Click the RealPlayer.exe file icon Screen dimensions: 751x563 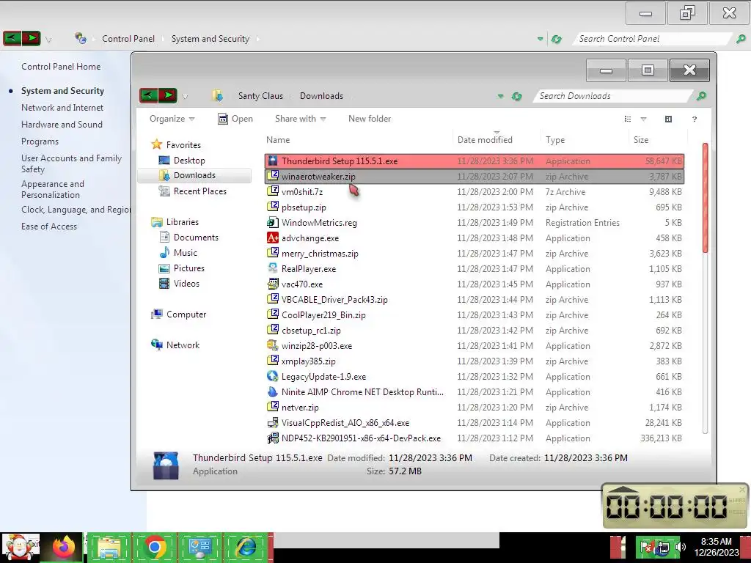pos(273,268)
